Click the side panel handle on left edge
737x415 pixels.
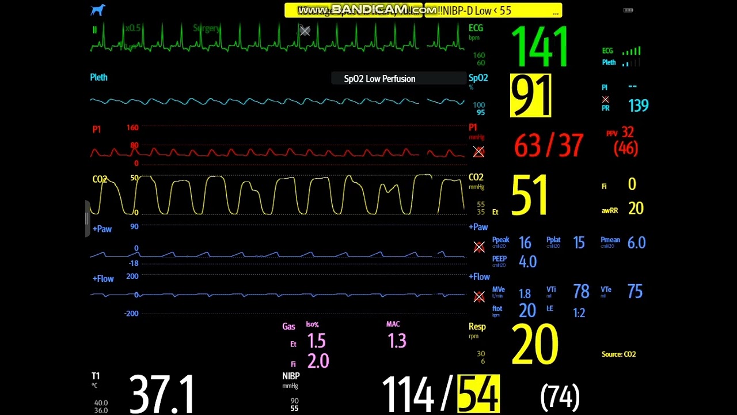pyautogui.click(x=88, y=218)
